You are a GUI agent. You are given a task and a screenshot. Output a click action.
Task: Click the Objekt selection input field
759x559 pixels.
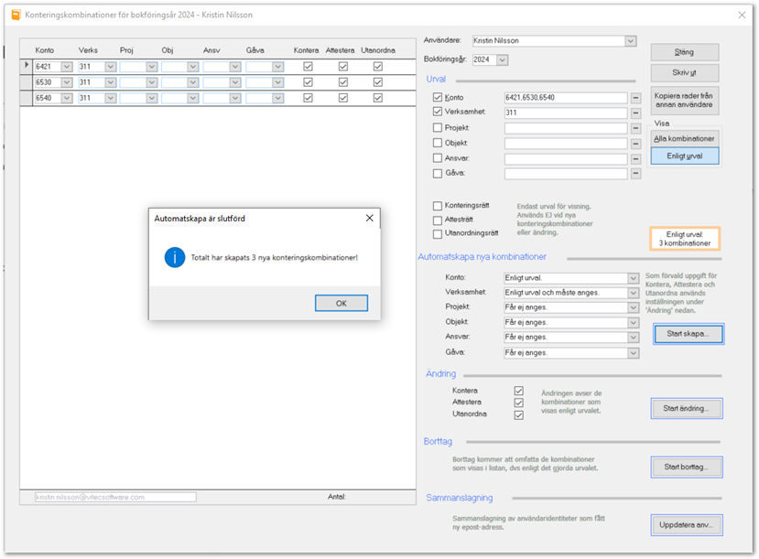[565, 143]
